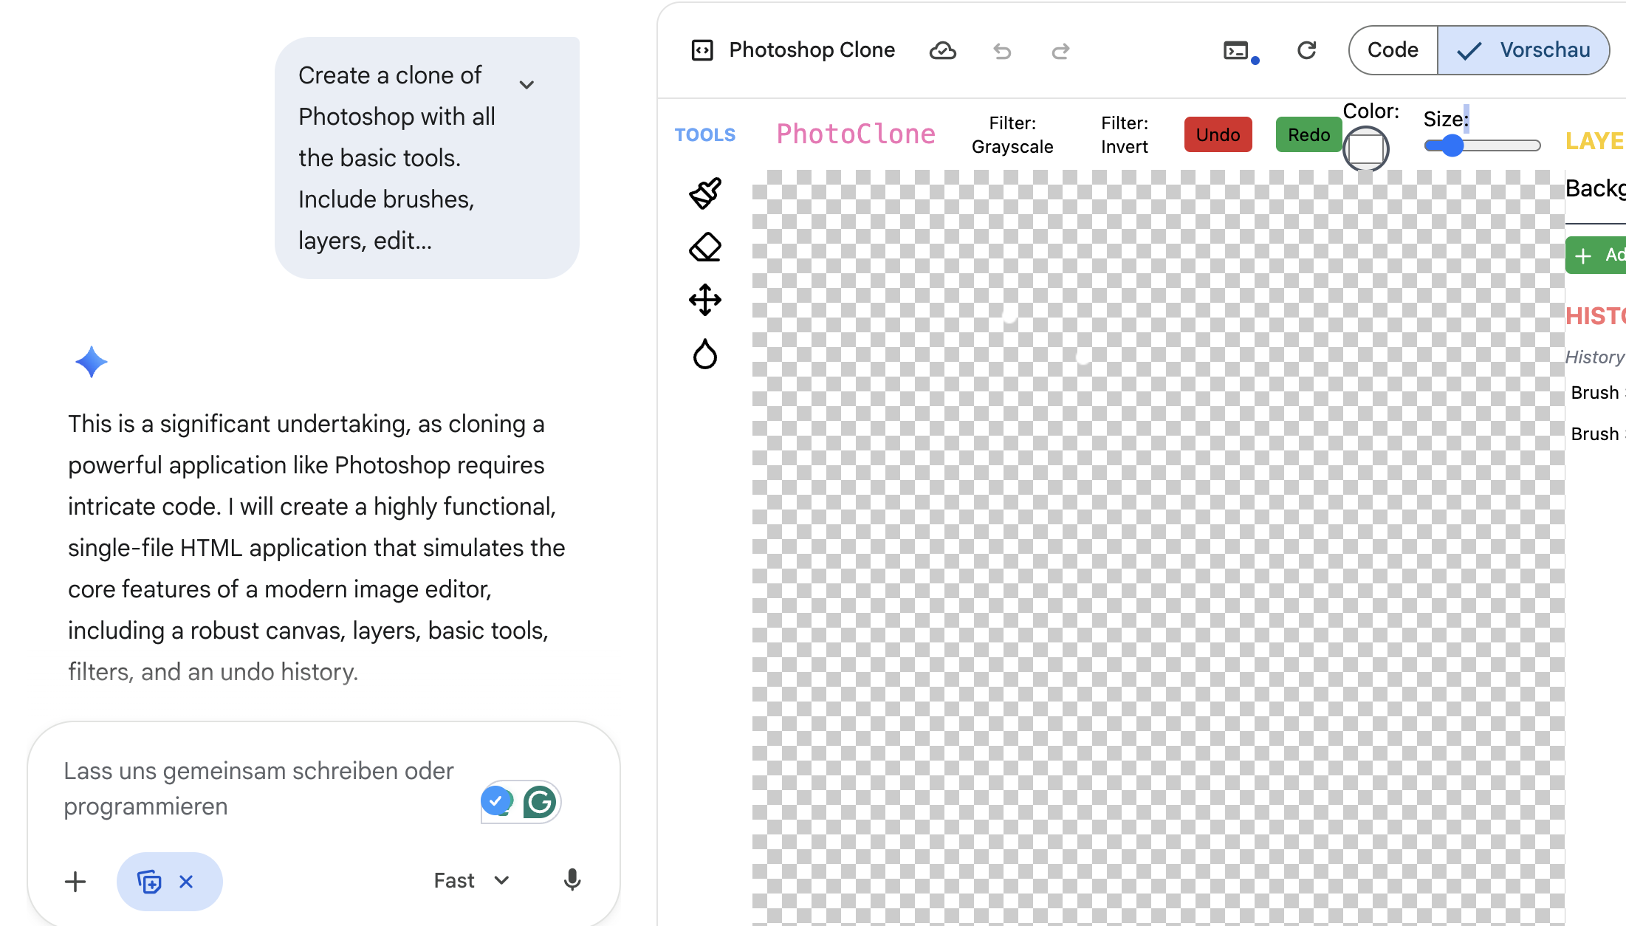Viewport: 1626px width, 926px height.
Task: Apply the Grayscale filter
Action: [x=1012, y=134]
